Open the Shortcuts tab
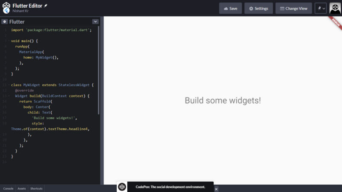The width and height of the screenshot is (342, 192). tap(36, 189)
